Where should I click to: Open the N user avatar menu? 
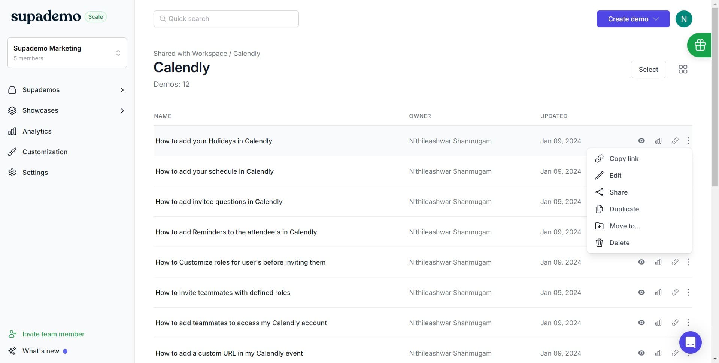pyautogui.click(x=683, y=19)
